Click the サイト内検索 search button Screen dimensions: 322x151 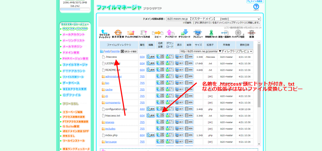tap(255, 1)
